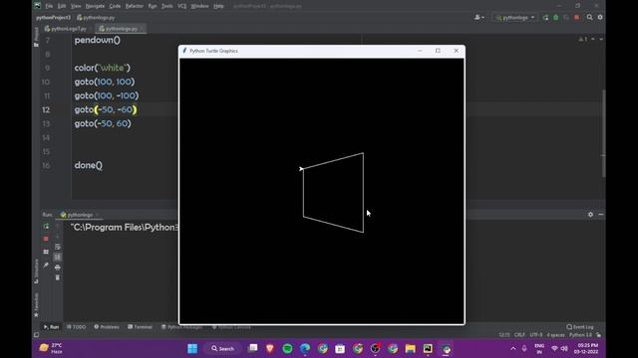
Task: Open Event Log in status bar
Action: (580, 327)
